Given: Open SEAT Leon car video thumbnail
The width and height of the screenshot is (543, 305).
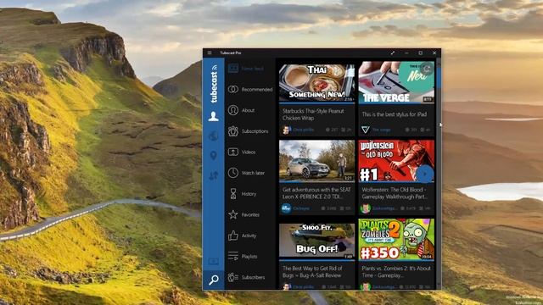Looking at the screenshot, I should (316, 161).
